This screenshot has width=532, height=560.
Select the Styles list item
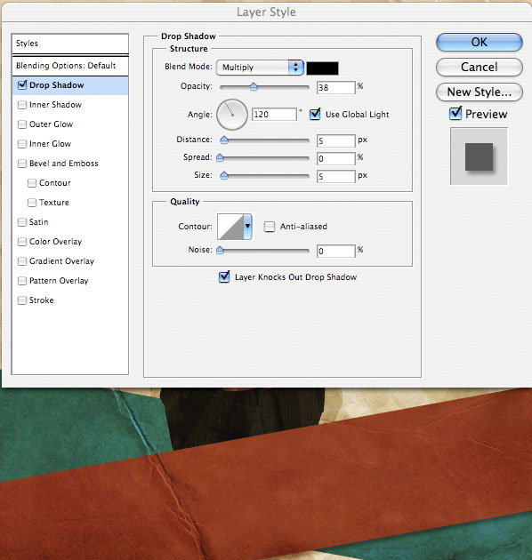tap(70, 44)
